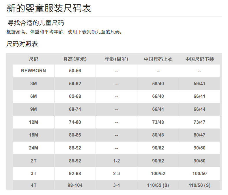Select the 59/40 top size cell
This screenshot has height=195, width=228.
(158, 84)
